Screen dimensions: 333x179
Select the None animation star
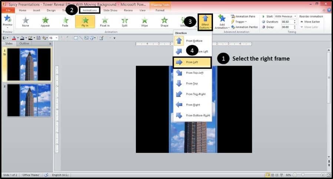26,22
